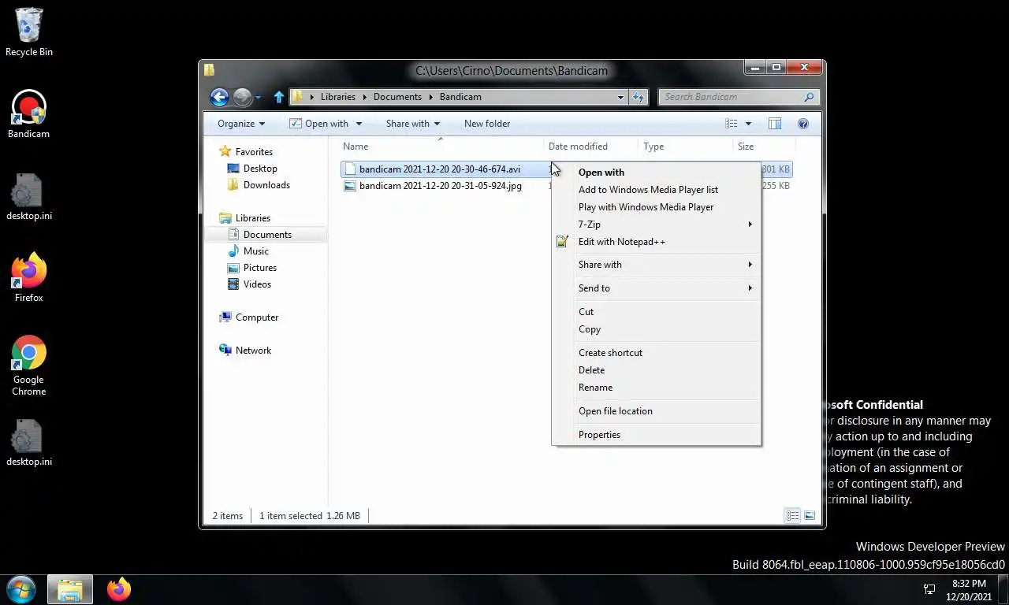The height and width of the screenshot is (605, 1009).
Task: Select the Firefox desktop shortcut
Action: tap(28, 277)
